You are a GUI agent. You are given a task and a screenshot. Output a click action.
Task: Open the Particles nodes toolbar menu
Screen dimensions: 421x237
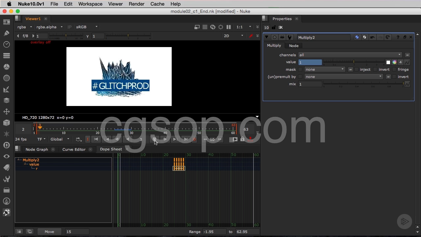pyautogui.click(x=7, y=134)
